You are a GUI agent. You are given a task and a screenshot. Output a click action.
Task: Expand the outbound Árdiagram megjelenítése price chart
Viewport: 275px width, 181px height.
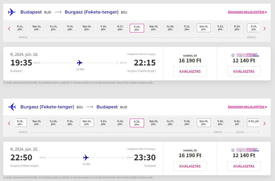[247, 12]
